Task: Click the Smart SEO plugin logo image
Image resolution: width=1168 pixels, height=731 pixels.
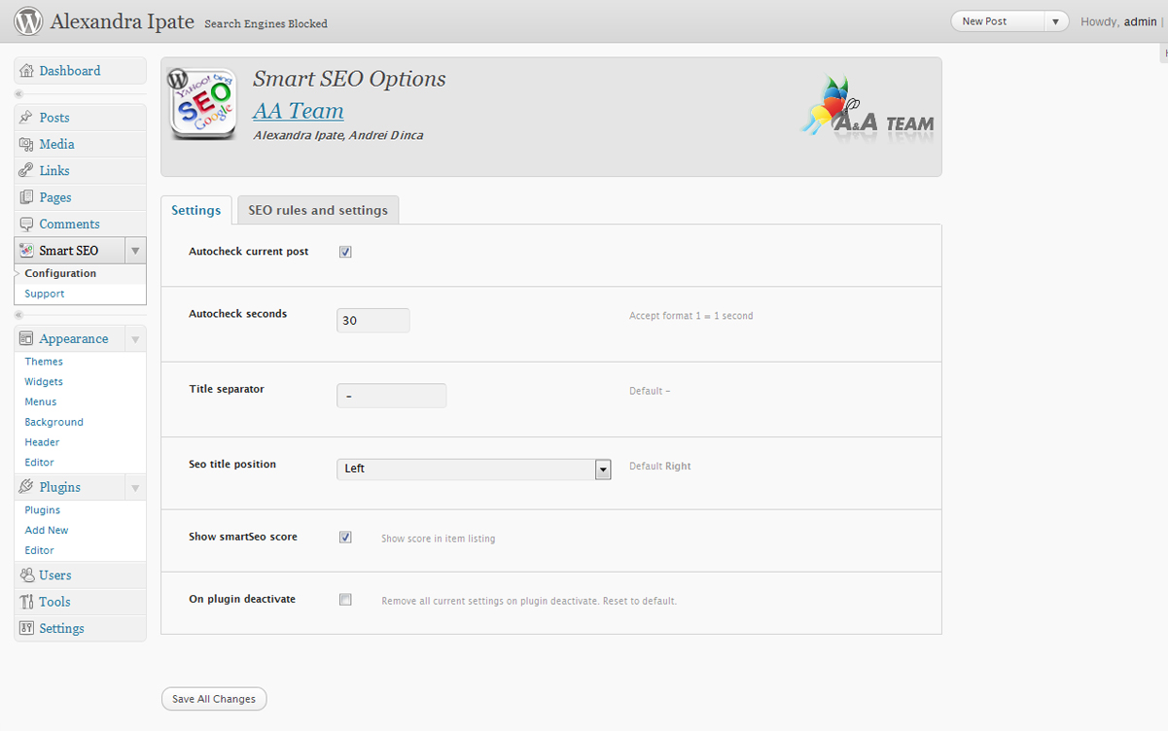Action: click(201, 105)
